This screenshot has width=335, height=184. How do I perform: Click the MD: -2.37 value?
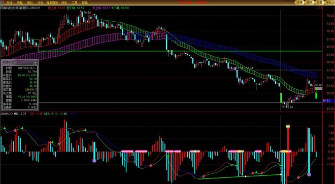20,114
